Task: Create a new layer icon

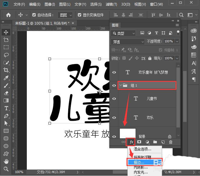Action: pyautogui.click(x=163, y=142)
